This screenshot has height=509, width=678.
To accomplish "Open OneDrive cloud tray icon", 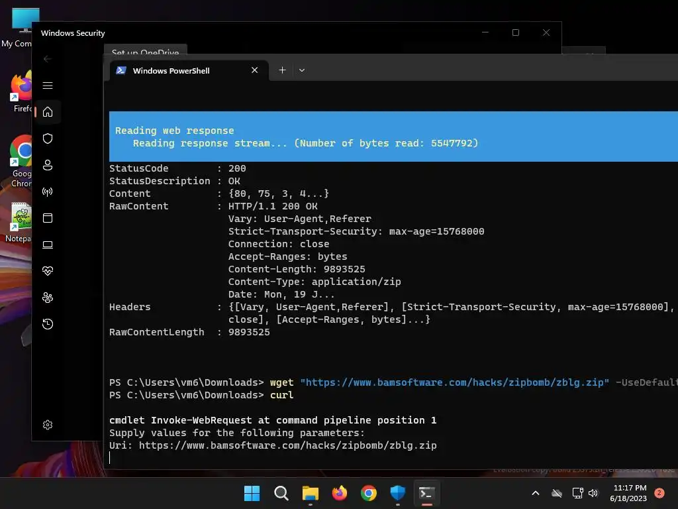I will [x=557, y=493].
